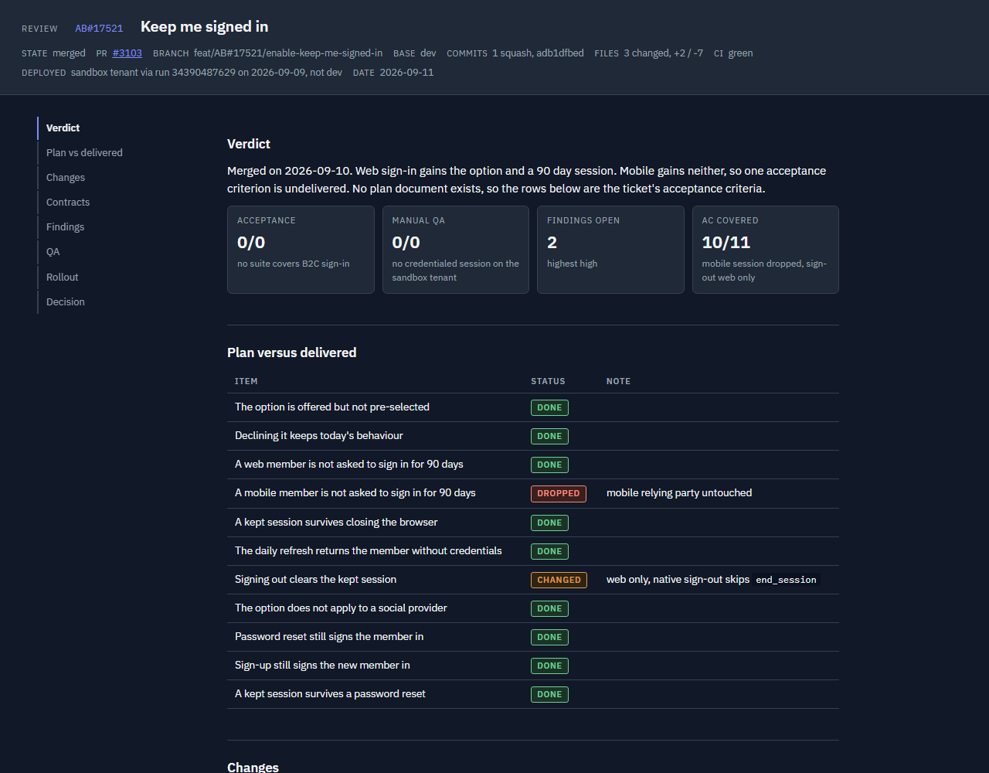Click the Verdict section heading

[x=249, y=145]
